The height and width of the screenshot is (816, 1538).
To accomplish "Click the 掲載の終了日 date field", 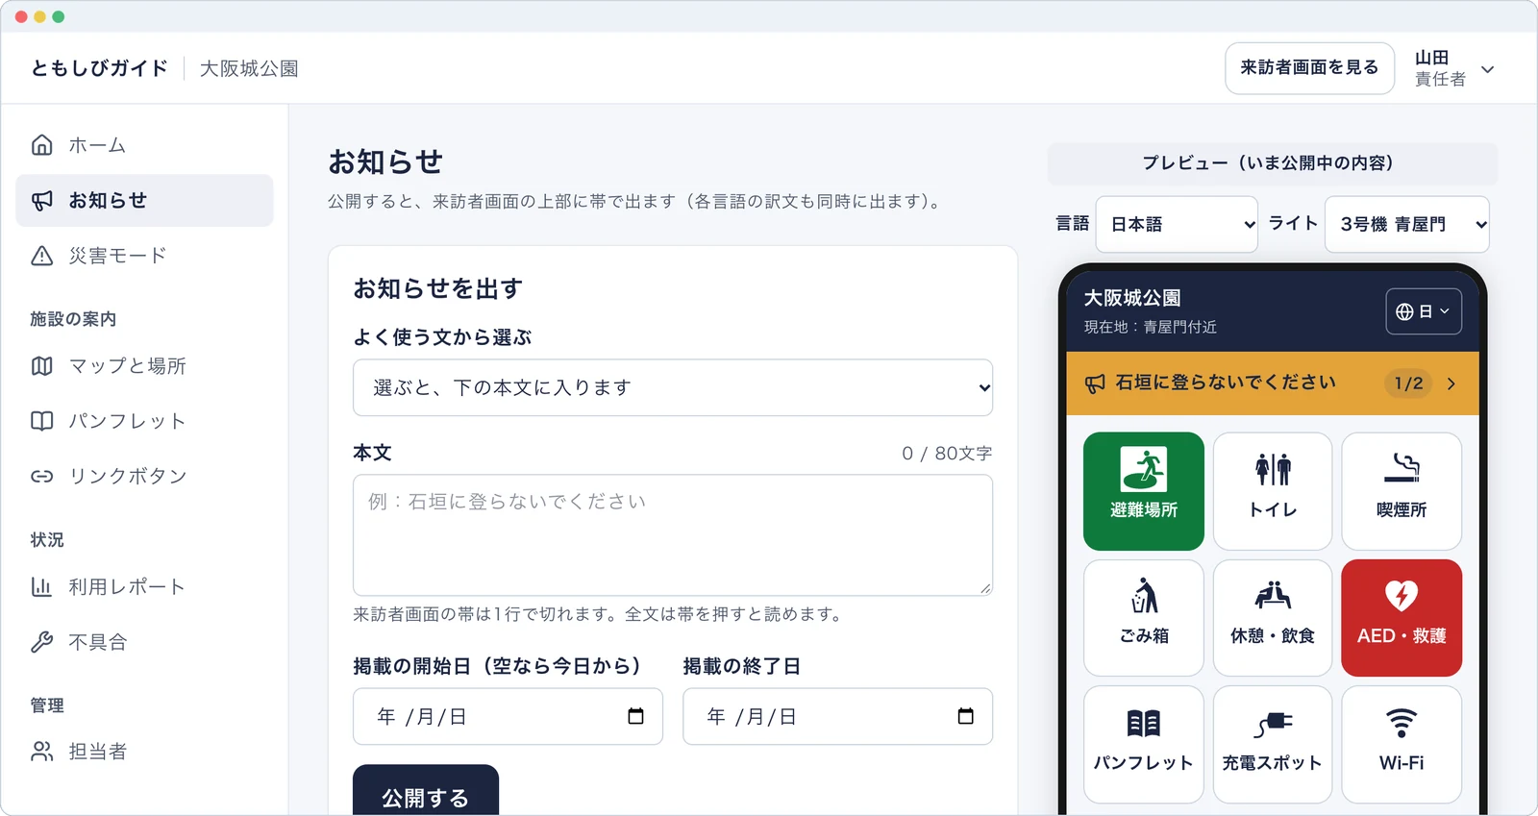I will [837, 716].
